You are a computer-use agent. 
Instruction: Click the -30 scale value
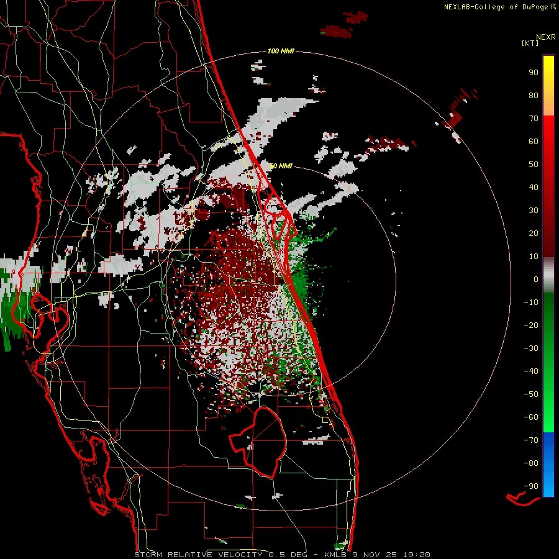[x=531, y=348]
